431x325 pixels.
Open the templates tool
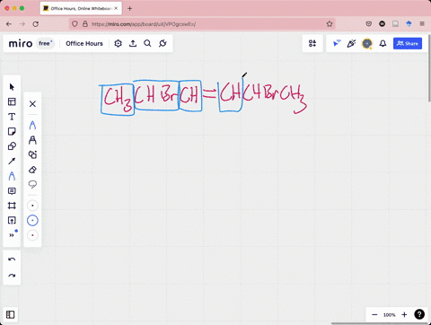[12, 101]
